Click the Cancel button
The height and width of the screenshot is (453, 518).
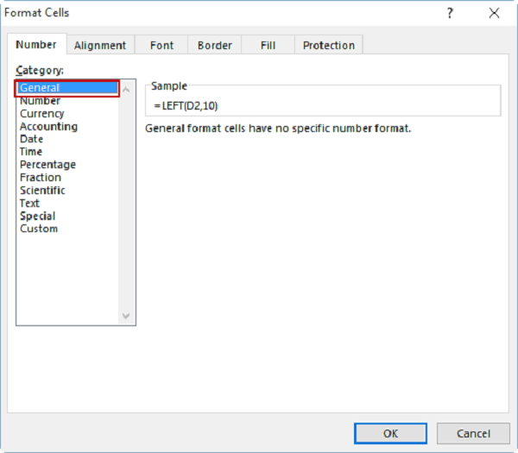click(473, 433)
